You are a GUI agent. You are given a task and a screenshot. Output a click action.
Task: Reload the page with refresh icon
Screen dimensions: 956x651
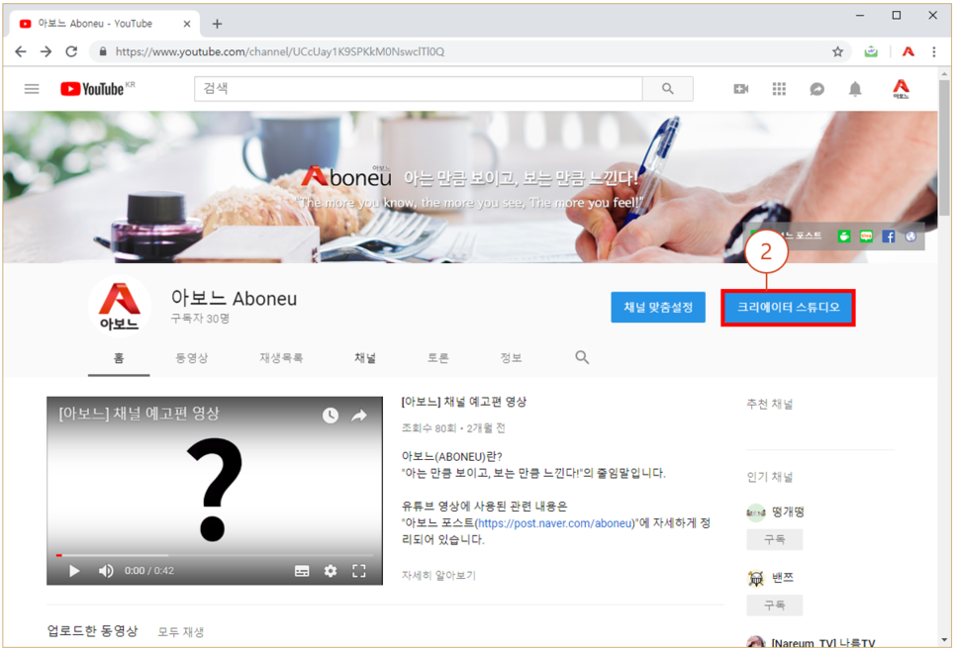71,51
